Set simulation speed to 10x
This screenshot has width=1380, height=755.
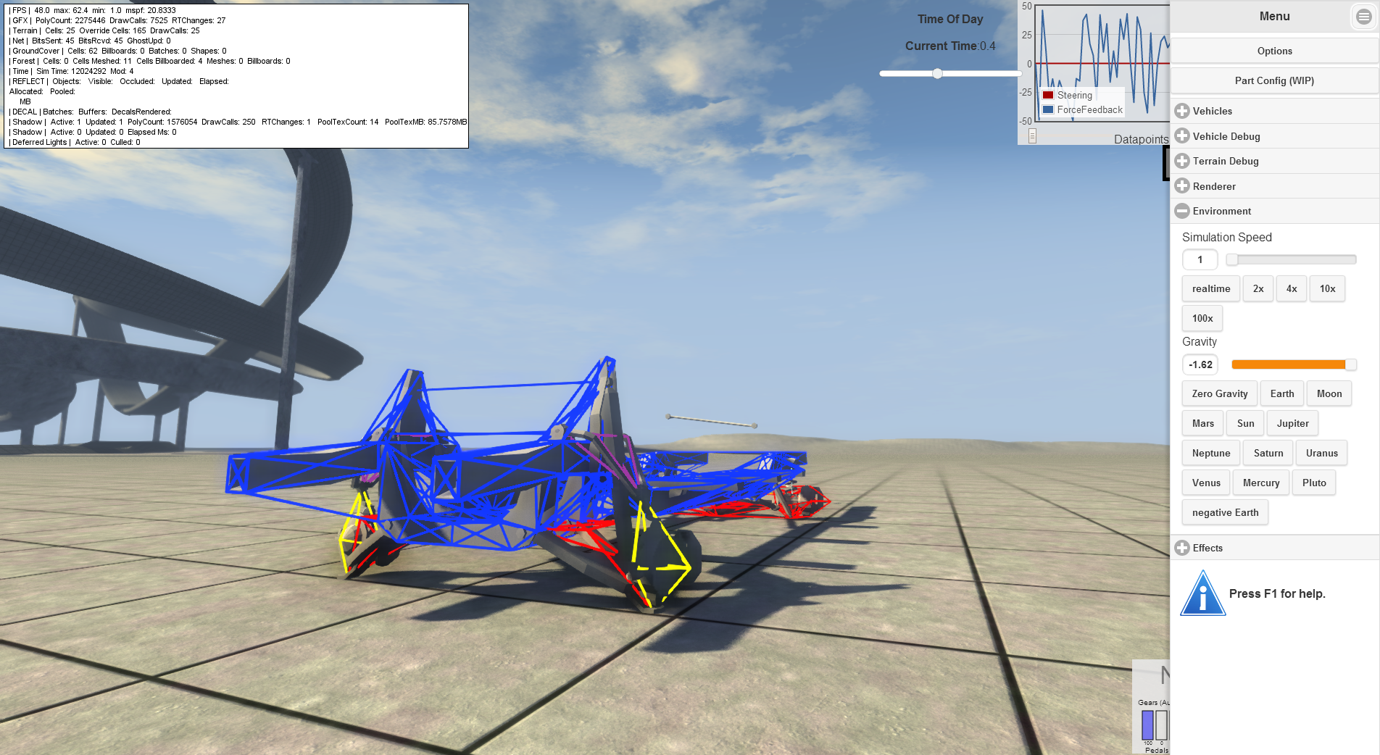(x=1327, y=288)
